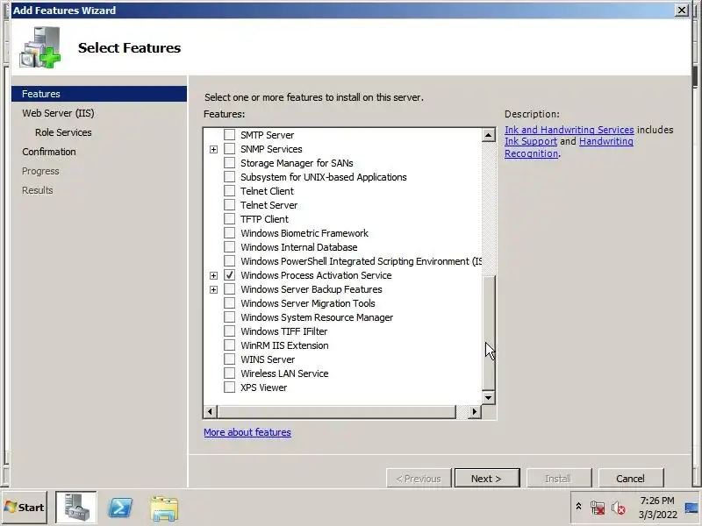The image size is (702, 526).
Task: Check the Windows Internal Database checkbox
Action: click(x=229, y=247)
